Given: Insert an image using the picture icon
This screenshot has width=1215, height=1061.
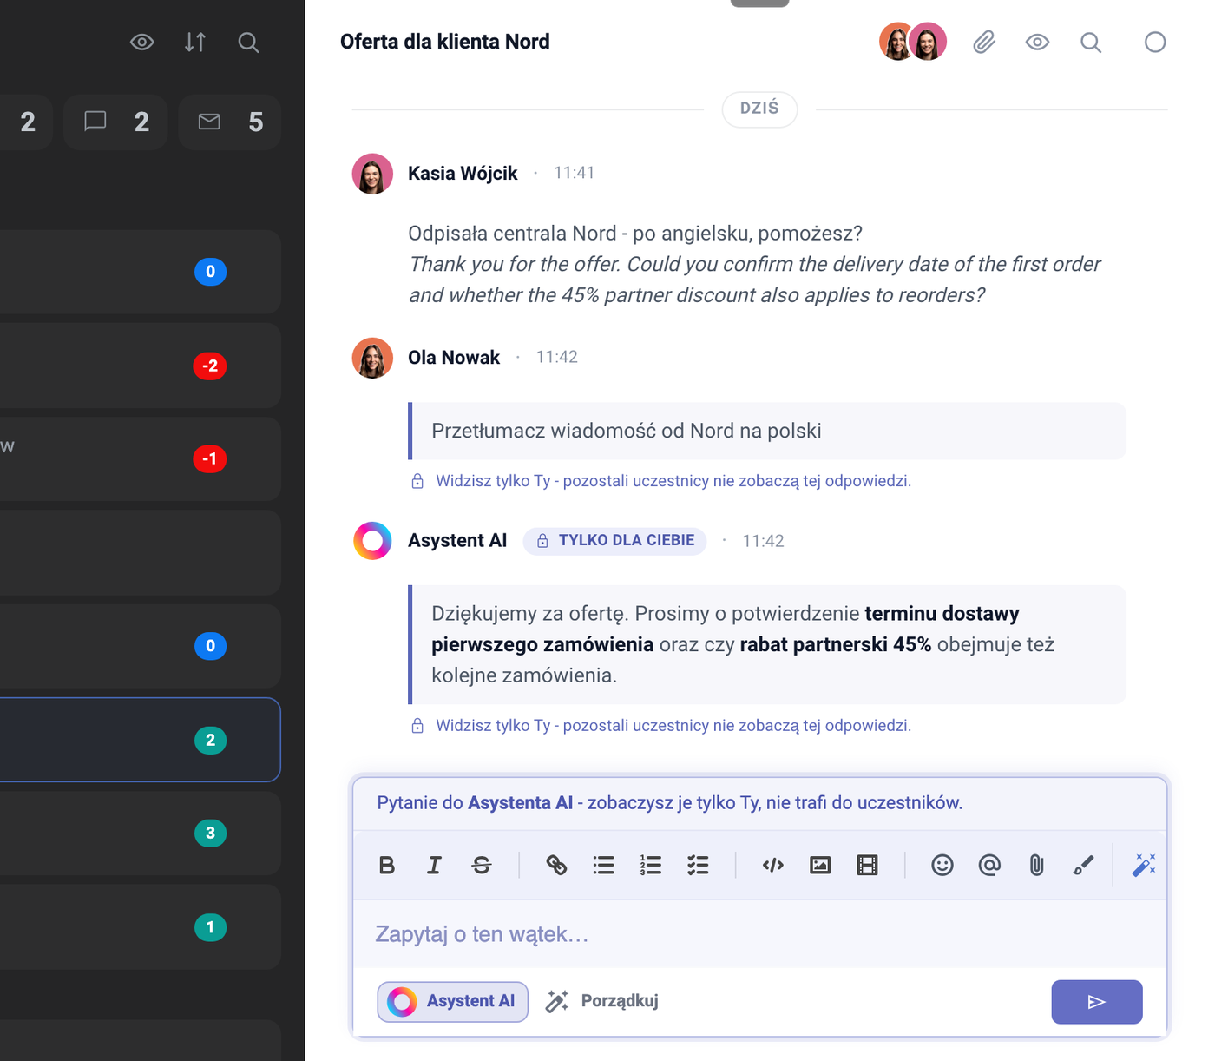Looking at the screenshot, I should pos(820,865).
